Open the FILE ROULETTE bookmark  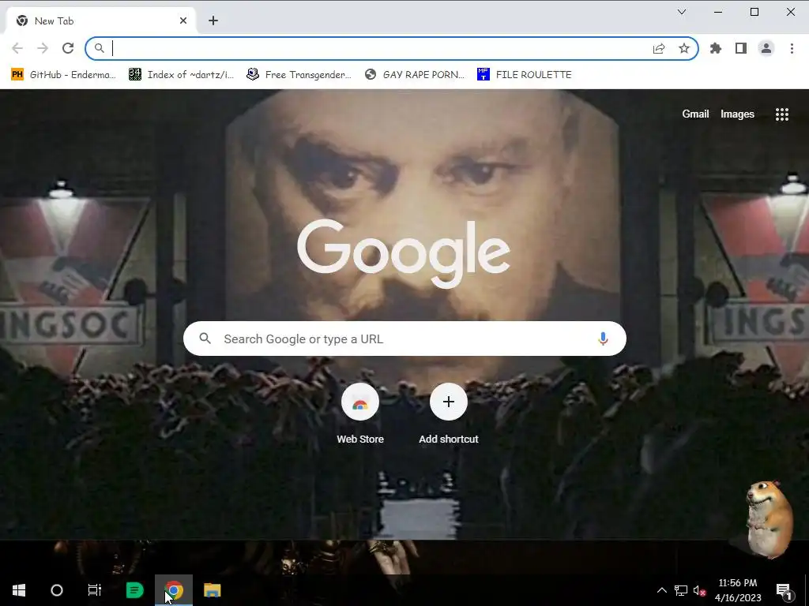pyautogui.click(x=525, y=75)
